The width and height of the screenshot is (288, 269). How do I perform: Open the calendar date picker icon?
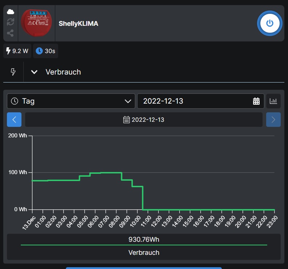[256, 101]
